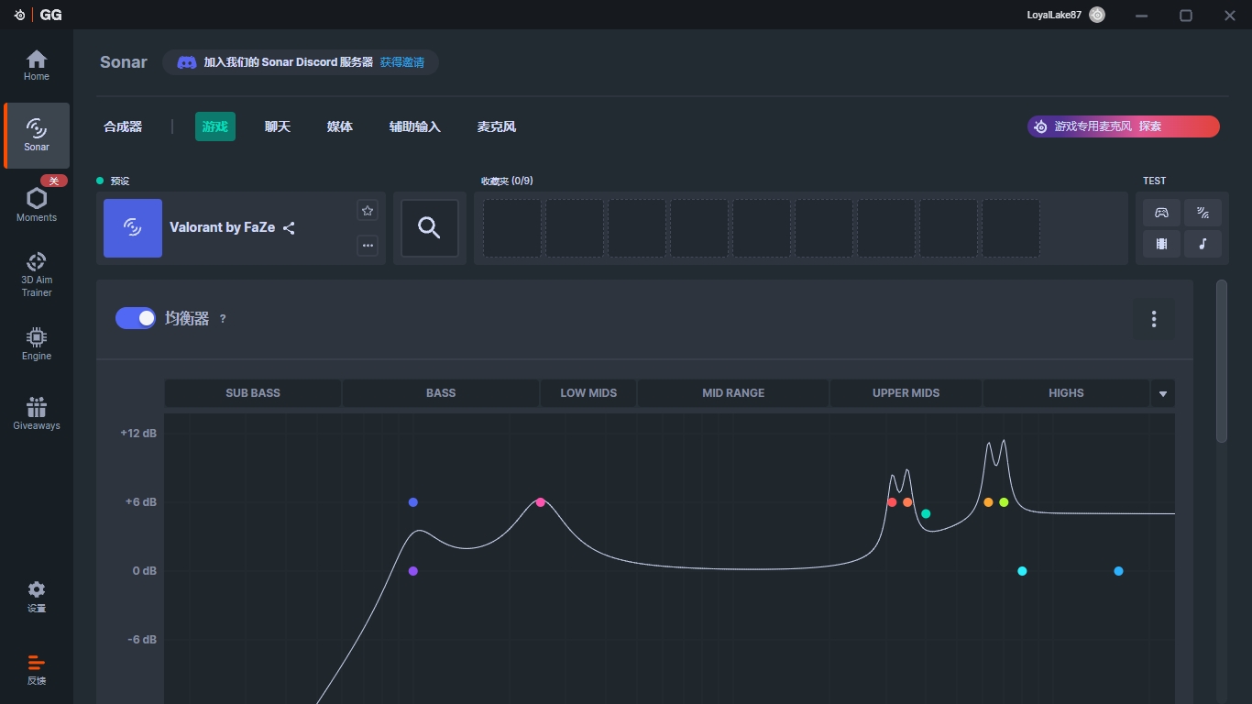Viewport: 1252px width, 704px height.
Task: Open the equalizer vertical dots menu
Action: point(1154,319)
